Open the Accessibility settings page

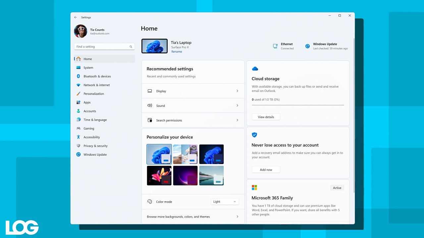(x=104, y=137)
